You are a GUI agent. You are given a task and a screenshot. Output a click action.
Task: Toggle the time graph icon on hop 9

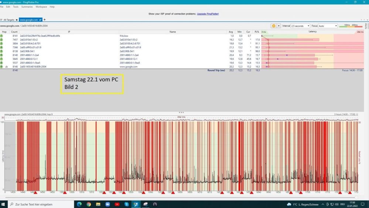pos(7,67)
